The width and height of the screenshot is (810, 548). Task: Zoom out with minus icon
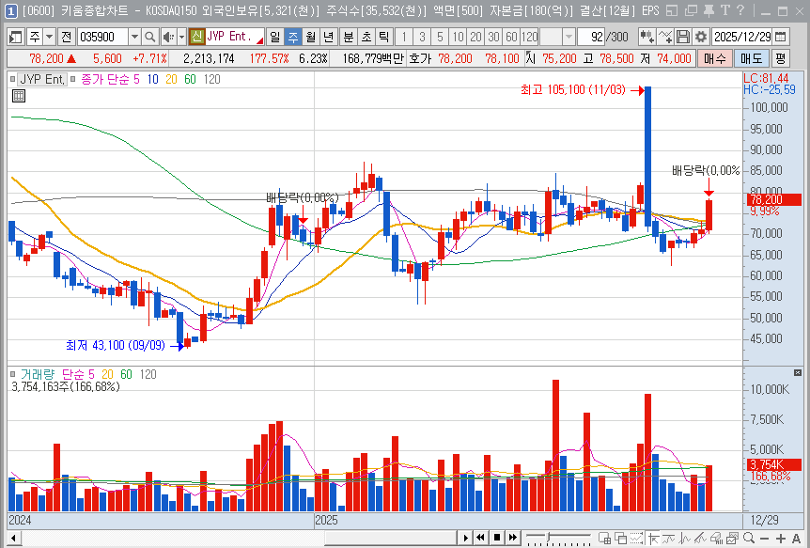pos(764,539)
